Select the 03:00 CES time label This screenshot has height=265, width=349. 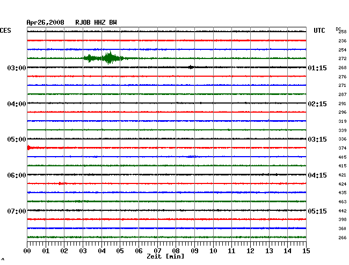coord(17,68)
